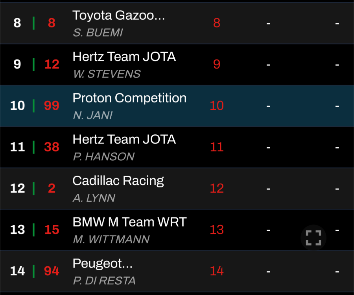
Task: Open Hertz Team JOTA entry for P. Hanson
Action: [124, 139]
